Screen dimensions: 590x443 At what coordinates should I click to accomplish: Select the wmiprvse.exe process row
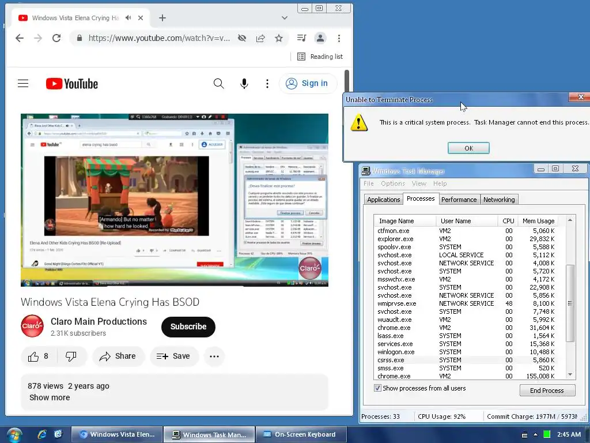click(x=467, y=303)
